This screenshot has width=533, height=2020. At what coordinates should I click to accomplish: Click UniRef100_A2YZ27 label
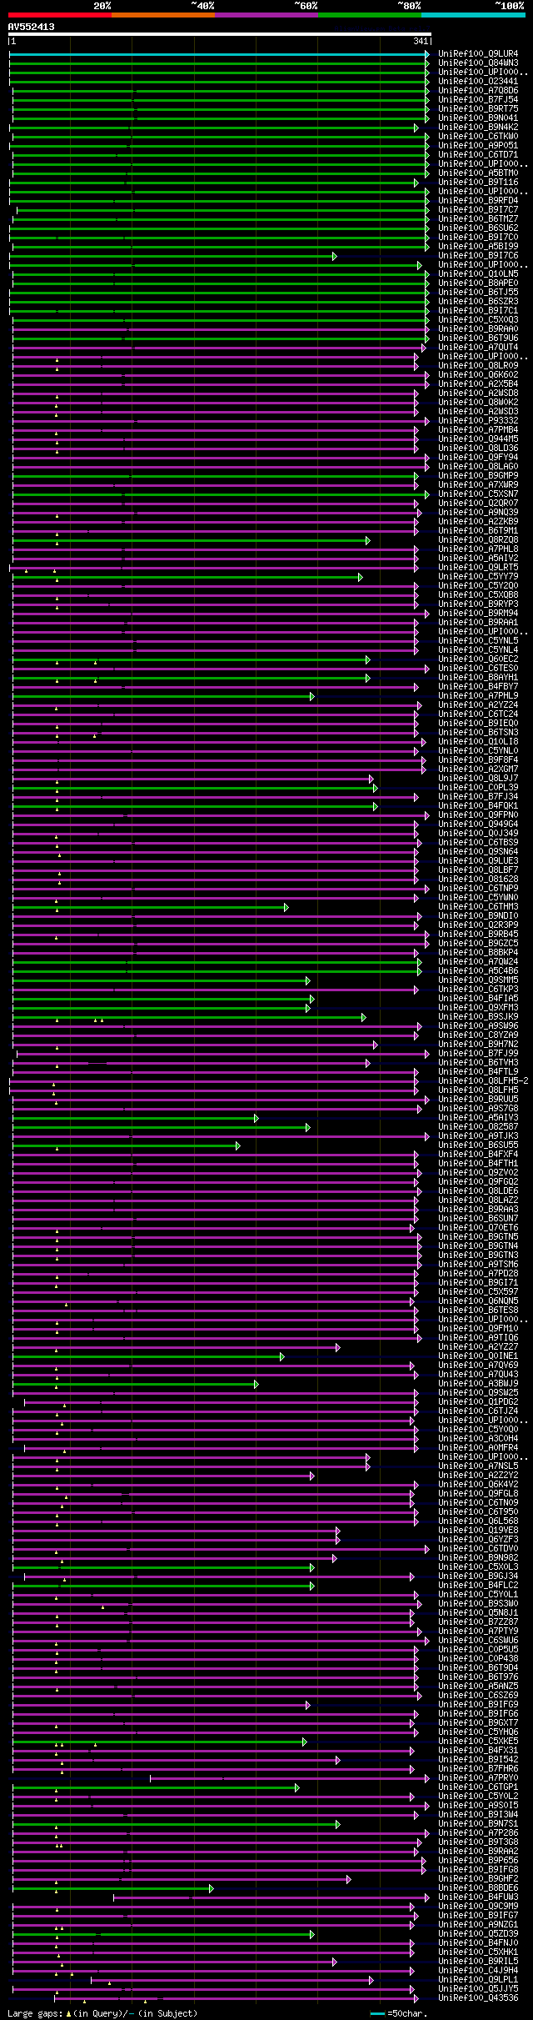coord(478,1346)
